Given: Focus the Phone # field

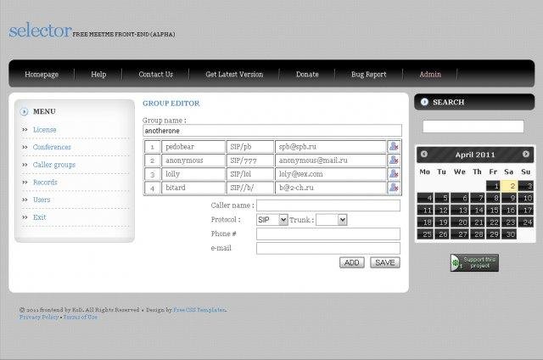Looking at the screenshot, I should click(328, 233).
